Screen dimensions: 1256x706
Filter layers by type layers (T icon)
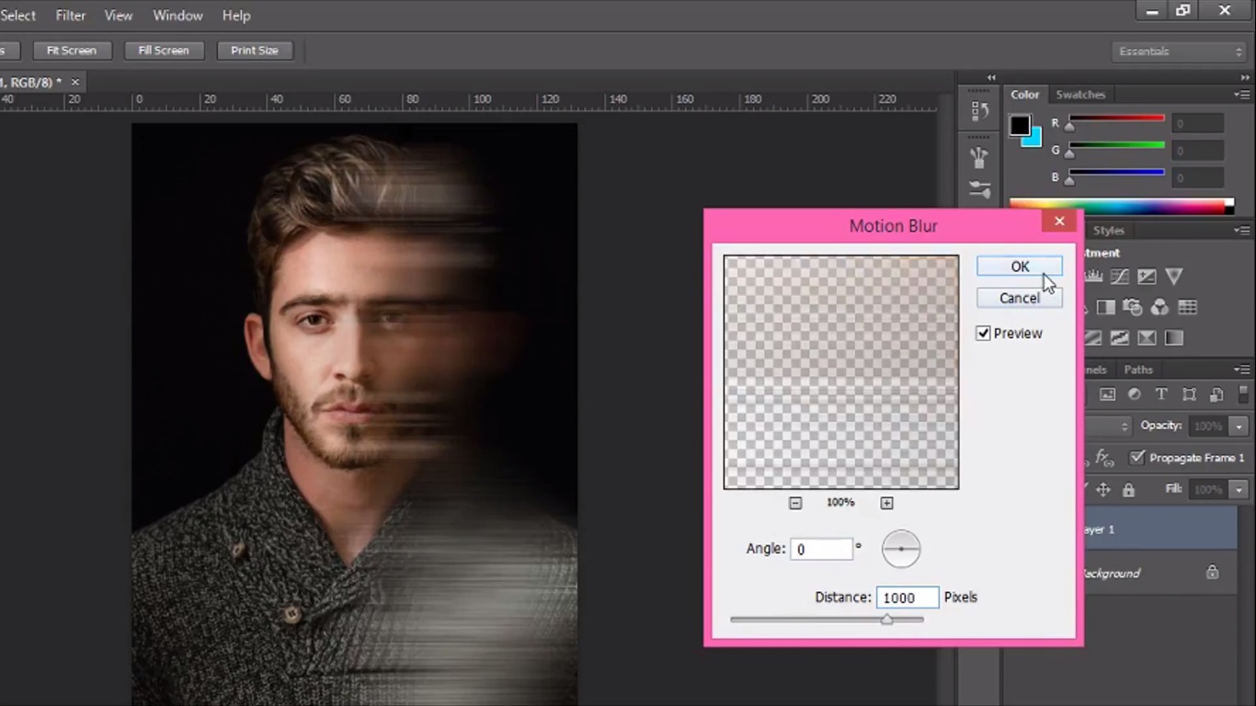pos(1161,394)
